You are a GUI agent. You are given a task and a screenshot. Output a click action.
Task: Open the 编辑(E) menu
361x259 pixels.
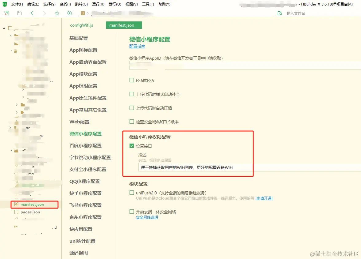[33, 4]
